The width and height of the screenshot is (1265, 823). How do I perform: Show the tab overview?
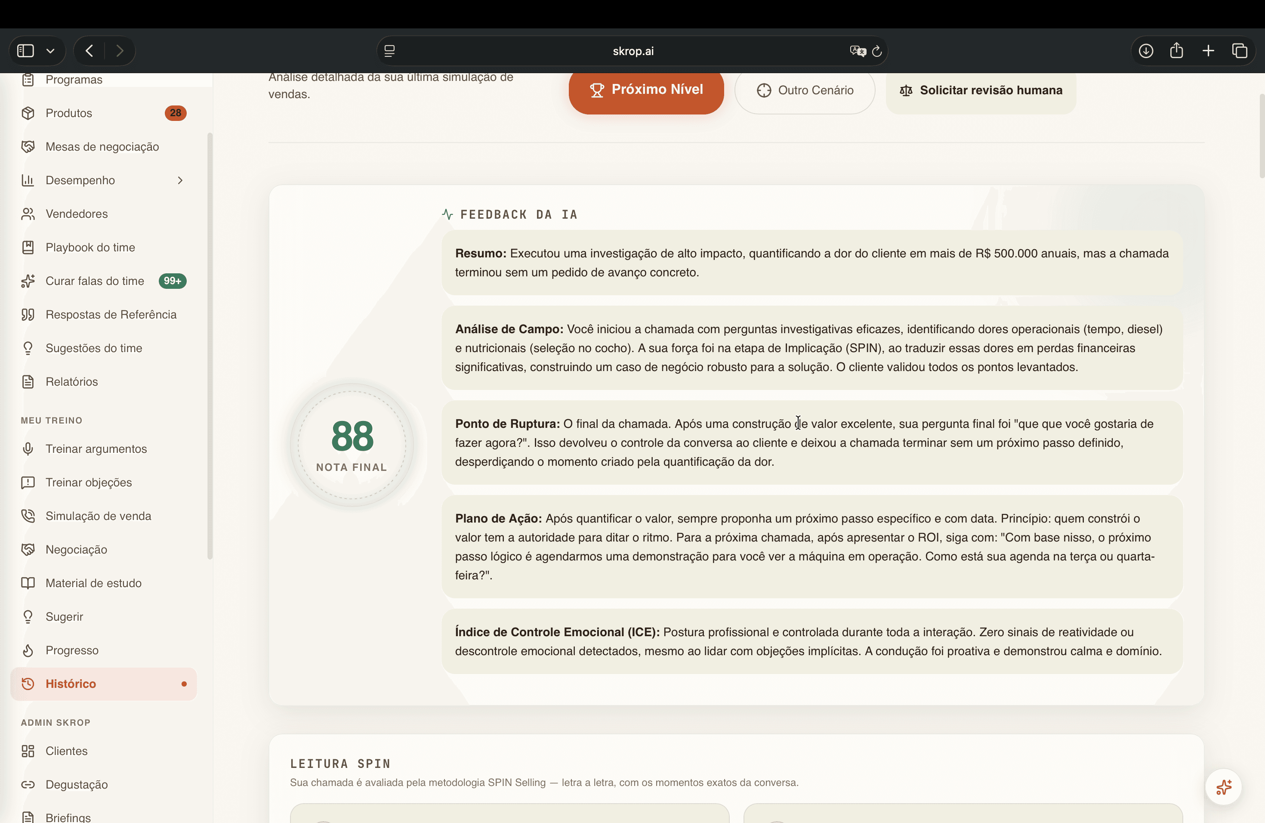[1240, 50]
